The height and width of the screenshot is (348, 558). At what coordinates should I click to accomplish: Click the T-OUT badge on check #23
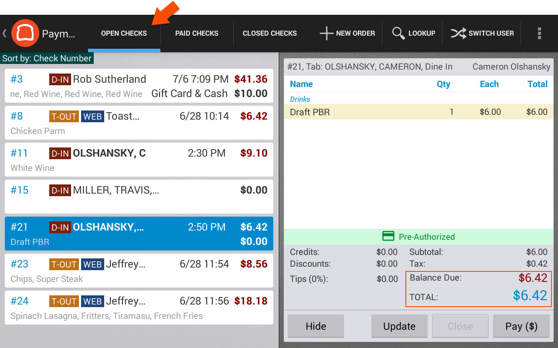[64, 264]
